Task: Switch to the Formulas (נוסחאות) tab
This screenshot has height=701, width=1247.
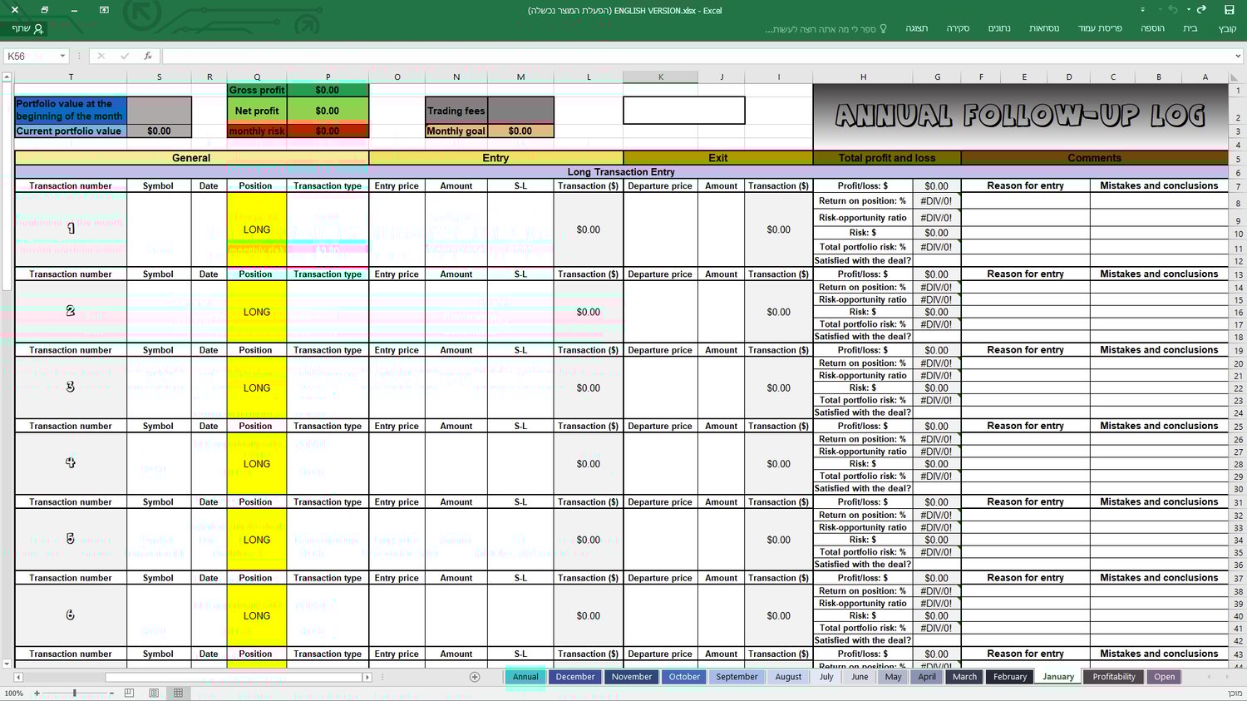Action: coord(1044,28)
